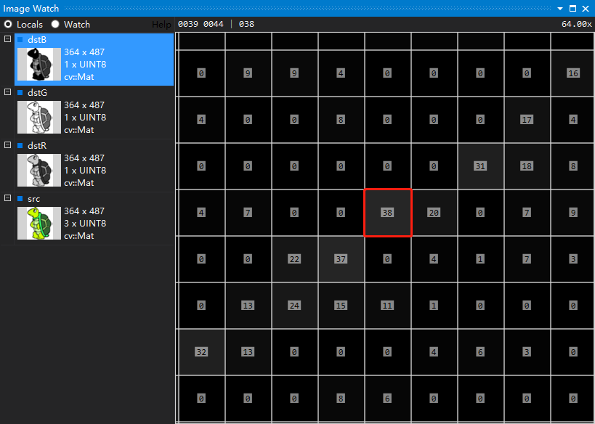Viewport: 595px width, 424px height.
Task: Click the highlighted pixel showing value 38
Action: [387, 213]
